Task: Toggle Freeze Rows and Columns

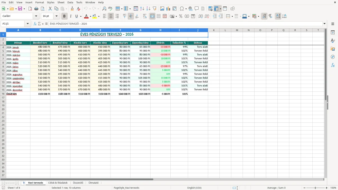Action: click(x=216, y=9)
